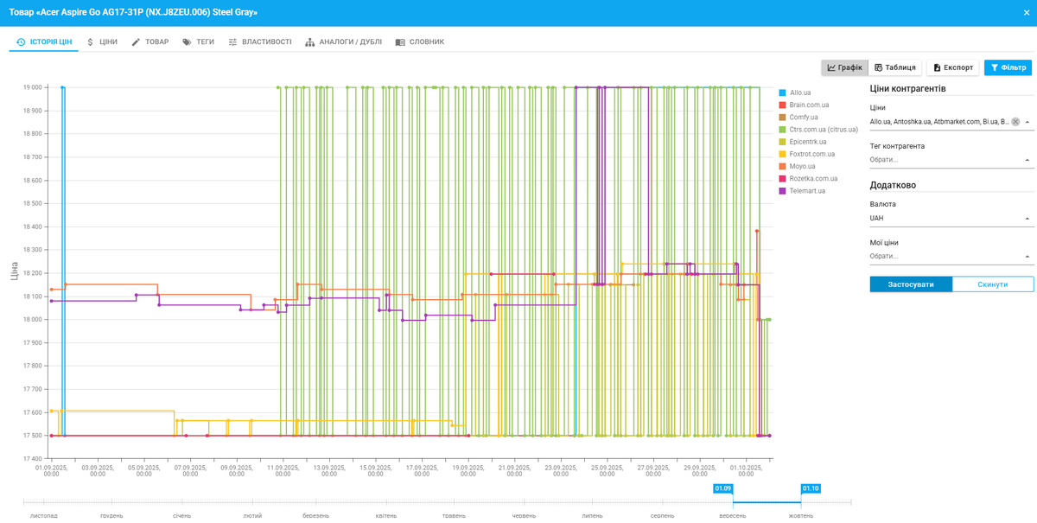This screenshot has width=1037, height=523.
Task: Clear the selected contractors with the X icon
Action: pyautogui.click(x=1015, y=122)
